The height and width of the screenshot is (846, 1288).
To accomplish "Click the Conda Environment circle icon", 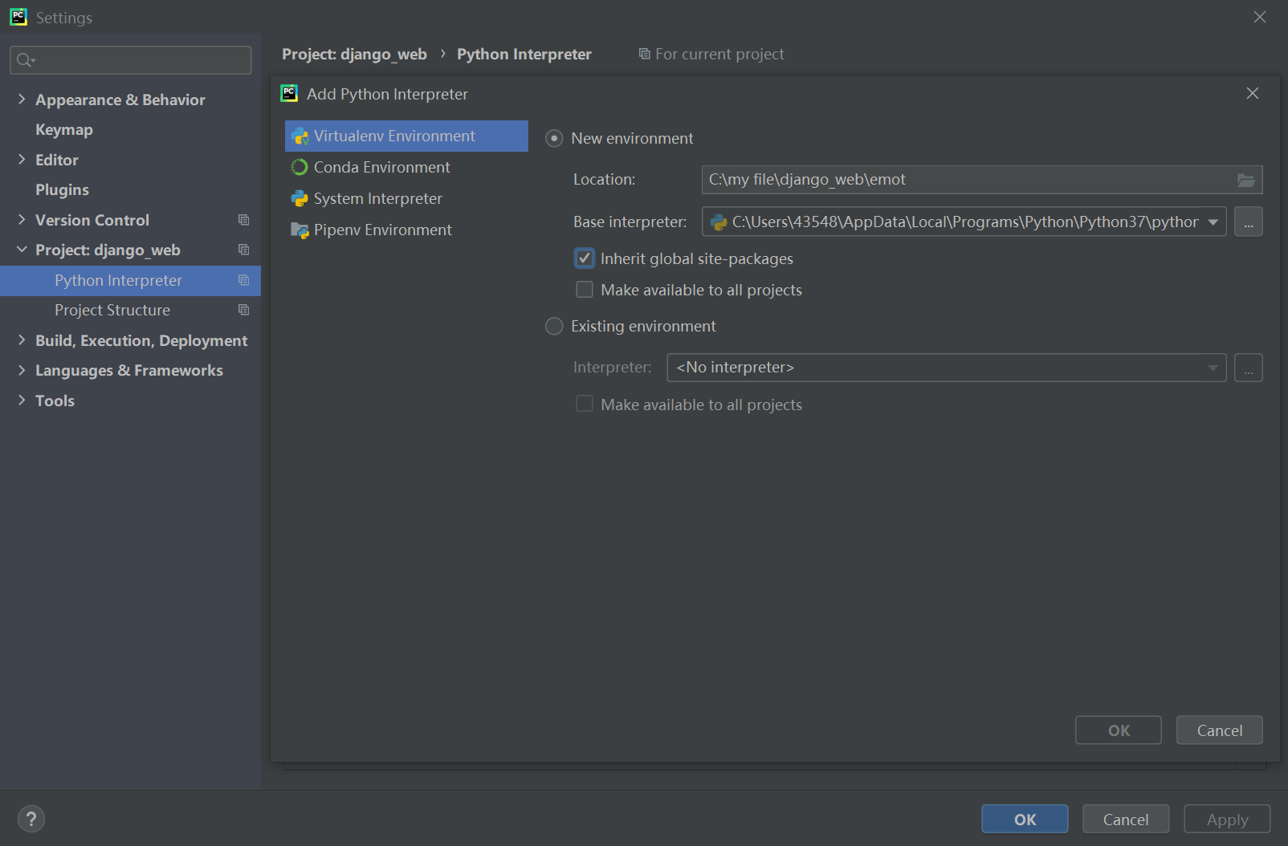I will [x=300, y=167].
